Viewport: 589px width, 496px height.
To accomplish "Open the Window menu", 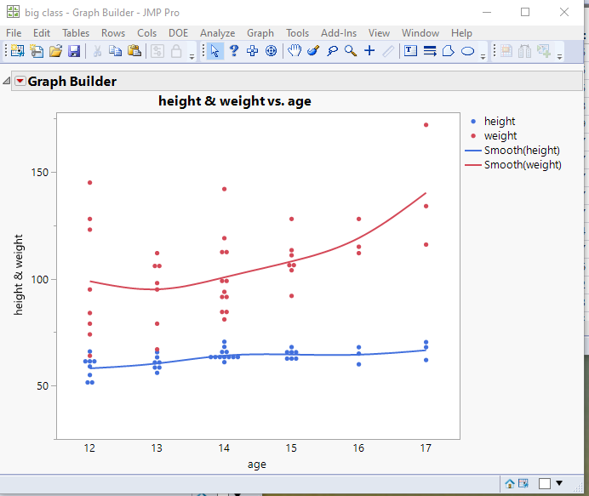I will [420, 33].
